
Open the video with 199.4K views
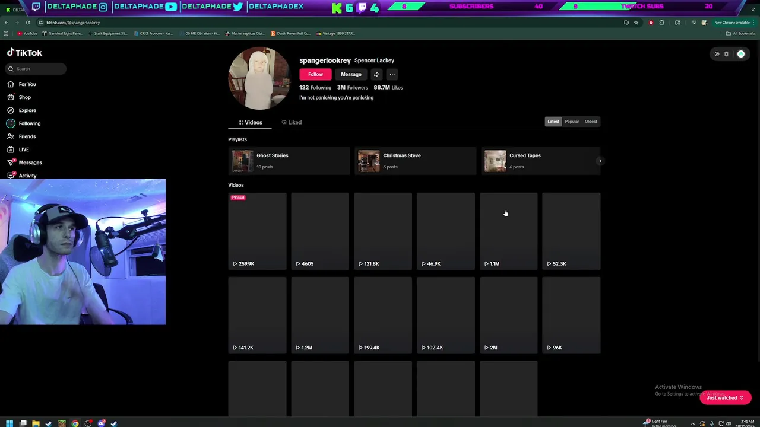coord(383,316)
